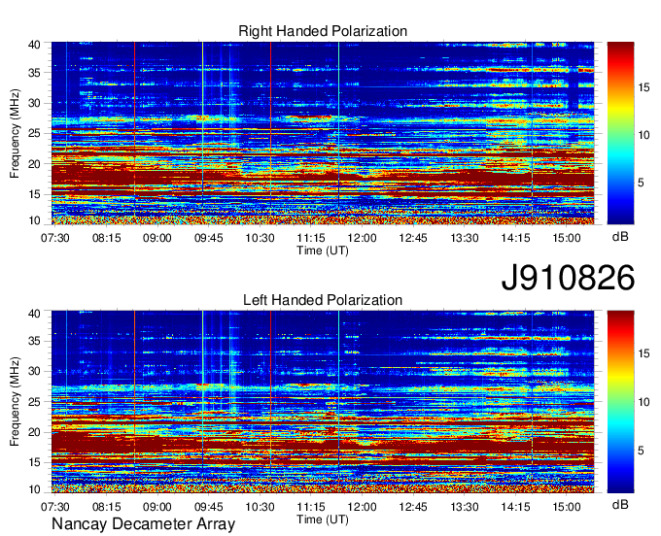Click the upper plot's 'Time (UT)' axis label
The width and height of the screenshot is (661, 536).
323,251
